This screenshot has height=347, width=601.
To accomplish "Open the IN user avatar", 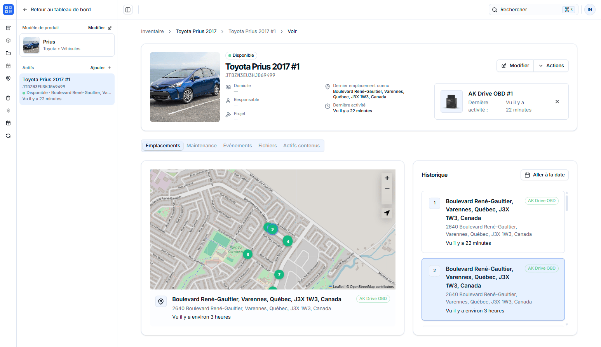I will (x=590, y=10).
